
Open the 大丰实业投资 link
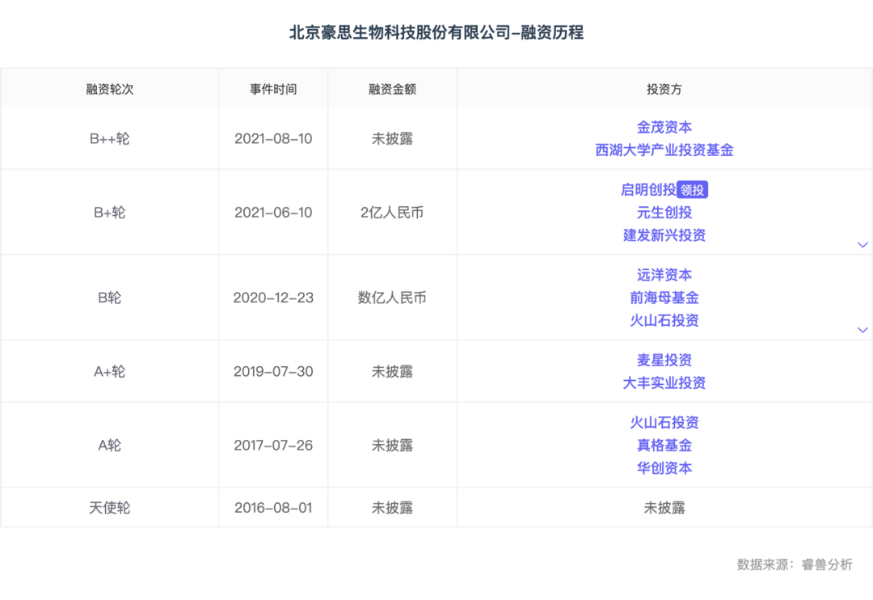[x=664, y=382]
